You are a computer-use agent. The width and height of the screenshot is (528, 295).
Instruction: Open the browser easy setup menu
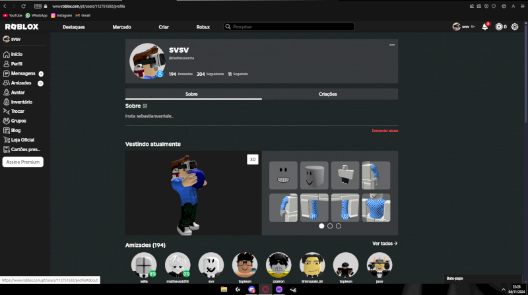tap(522, 6)
